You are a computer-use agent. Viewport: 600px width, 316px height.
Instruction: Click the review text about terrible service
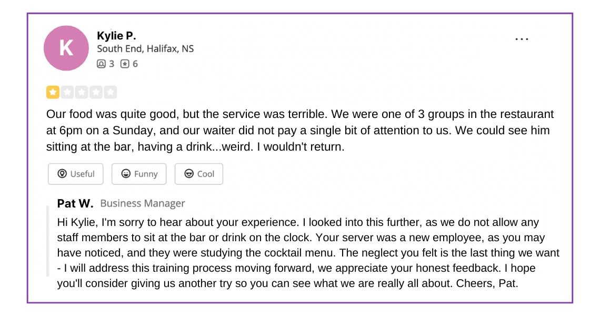[x=300, y=130]
